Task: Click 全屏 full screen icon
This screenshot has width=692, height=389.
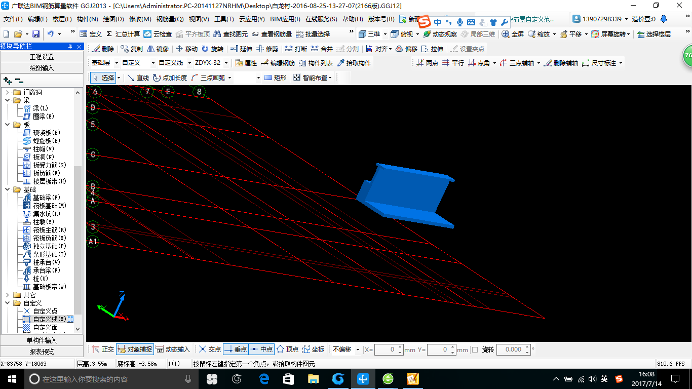Action: point(513,34)
